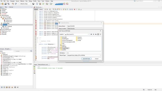Create new folder icon in Browse dialog
The height and width of the screenshot is (91, 162).
(x=96, y=34)
